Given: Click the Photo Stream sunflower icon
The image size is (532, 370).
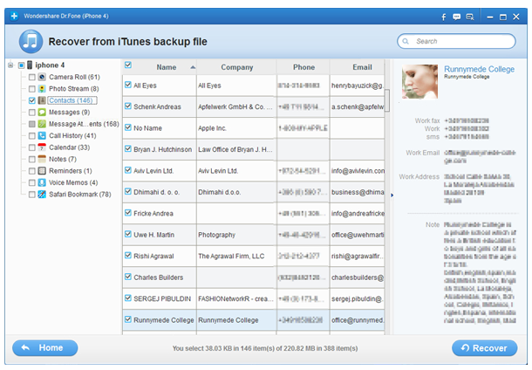Looking at the screenshot, I should tap(42, 89).
